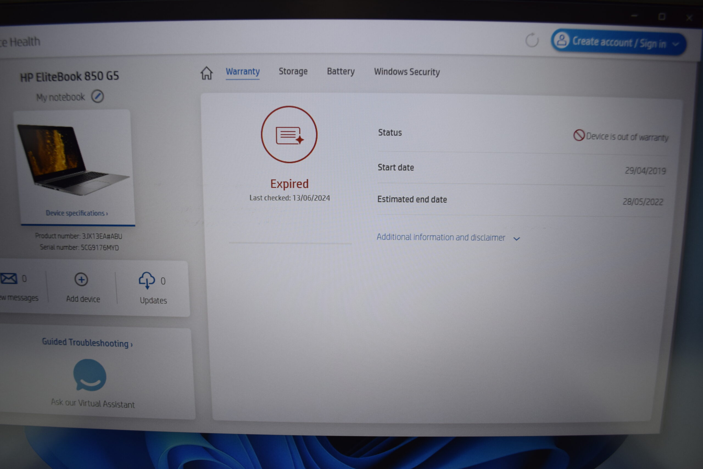This screenshot has height=469, width=703.
Task: Close the HP Support Assistant window
Action: (x=689, y=18)
